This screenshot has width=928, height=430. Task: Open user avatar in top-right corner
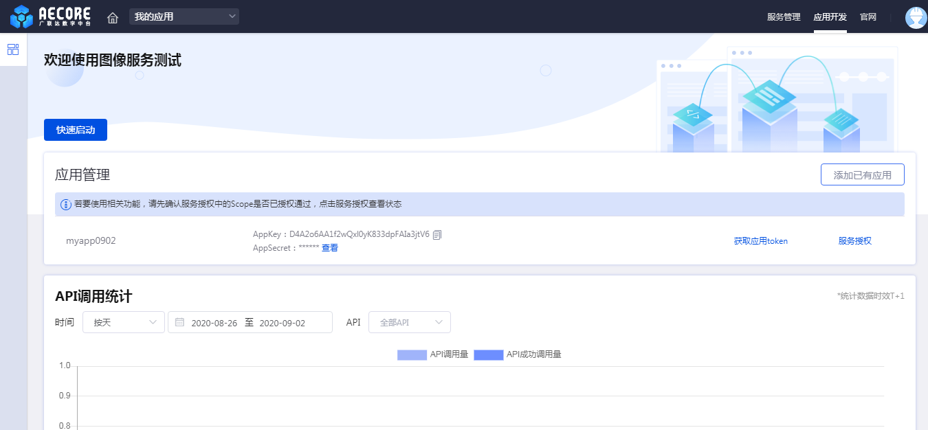916,17
